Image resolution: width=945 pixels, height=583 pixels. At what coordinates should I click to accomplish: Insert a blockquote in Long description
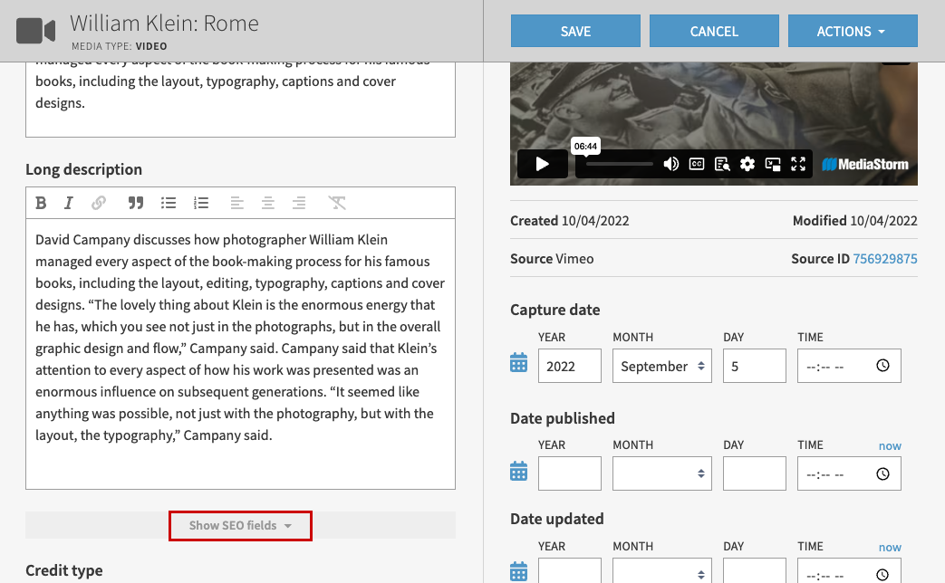[x=136, y=203]
